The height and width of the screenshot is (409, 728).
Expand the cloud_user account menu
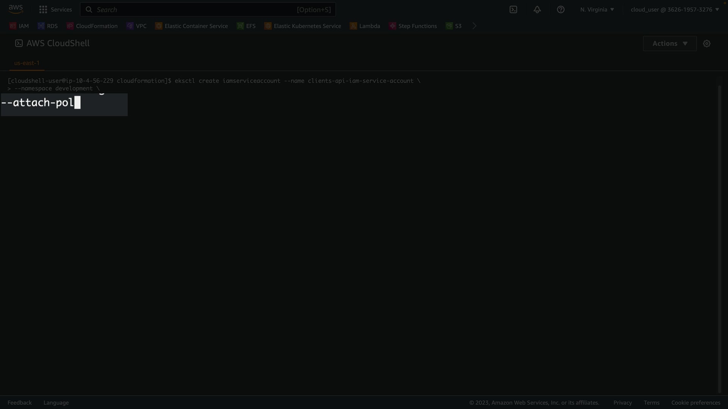(x=675, y=9)
